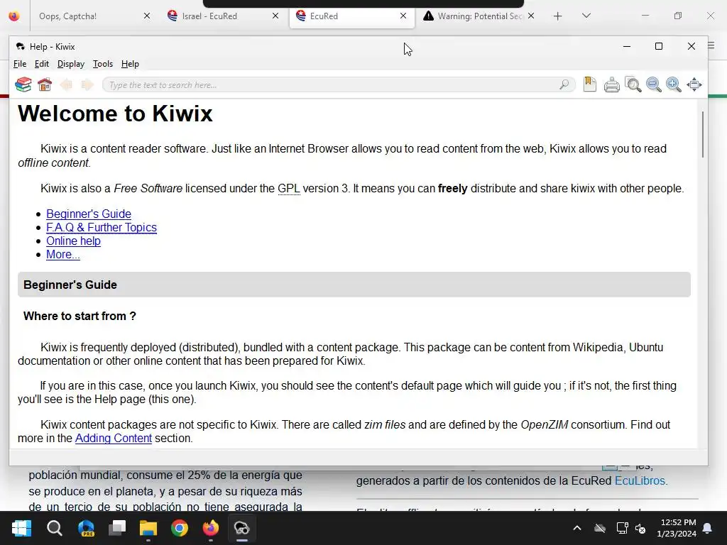This screenshot has width=727, height=545.
Task: Open the Beginner's Guide link
Action: coord(89,214)
